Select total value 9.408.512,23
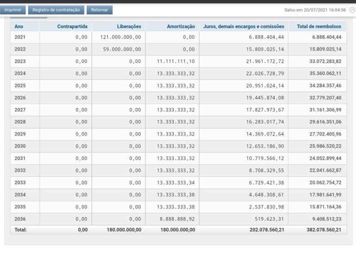The image size is (356, 257). [327, 219]
